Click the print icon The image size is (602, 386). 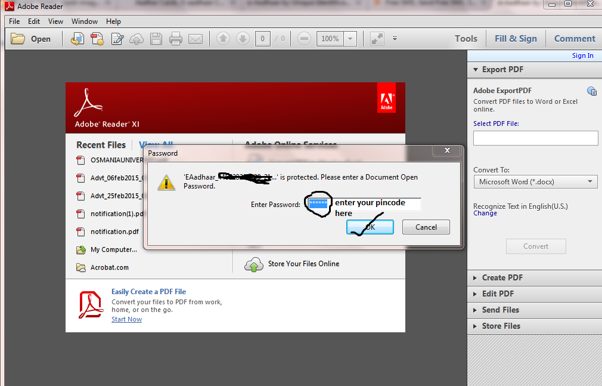[x=176, y=39]
